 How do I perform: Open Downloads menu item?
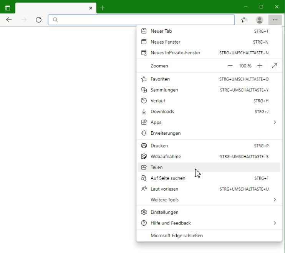(209, 112)
